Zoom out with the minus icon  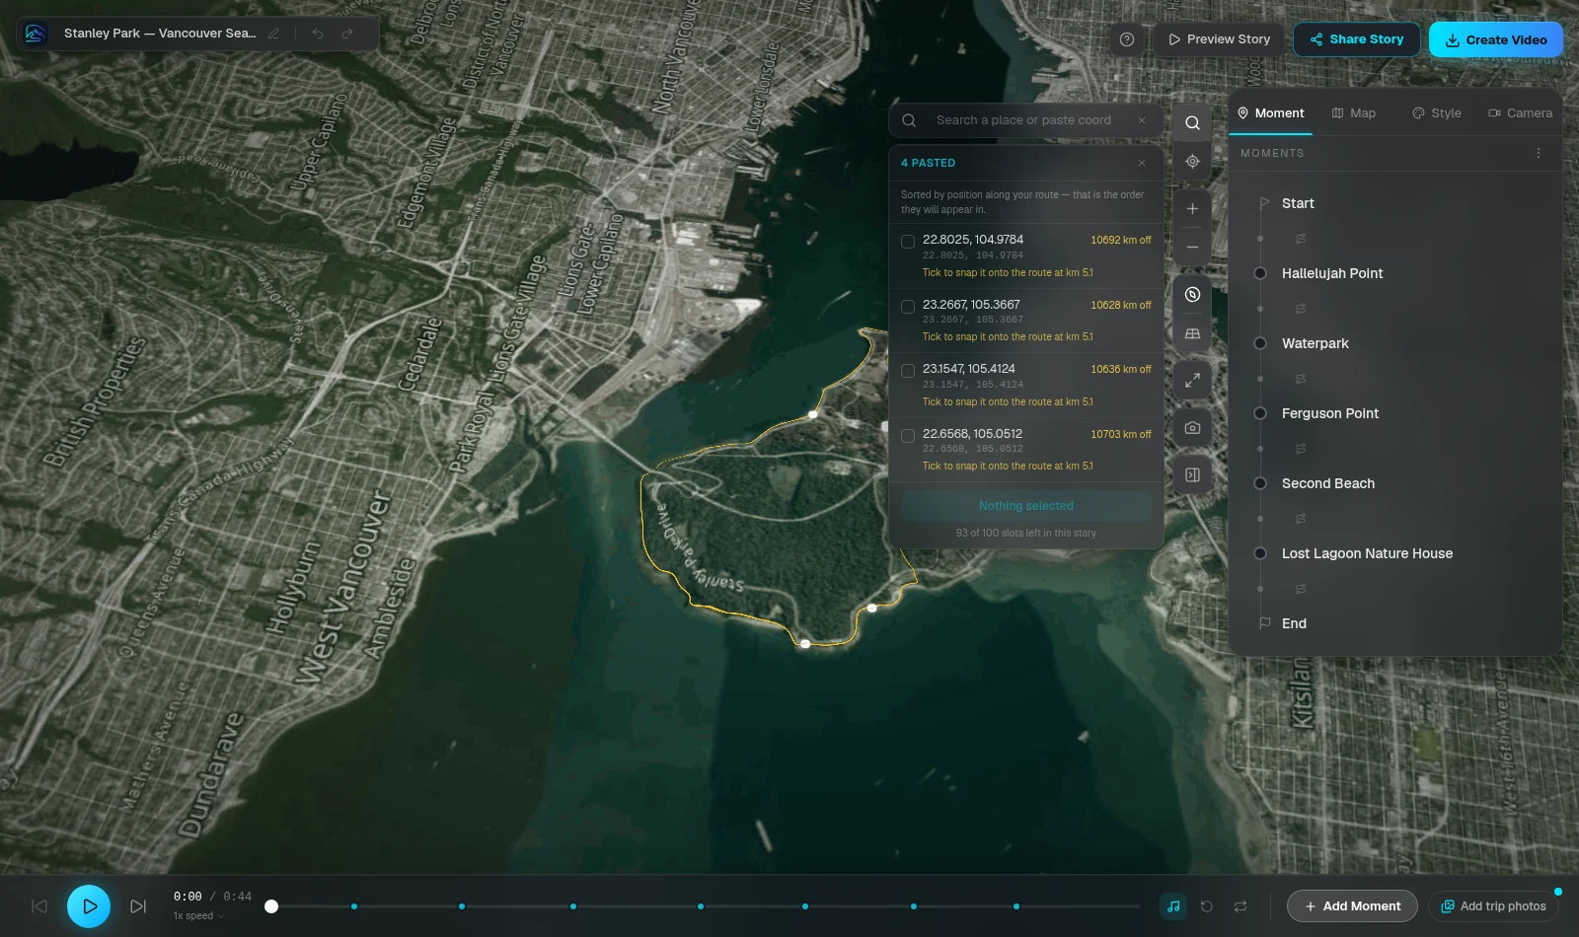click(1192, 248)
